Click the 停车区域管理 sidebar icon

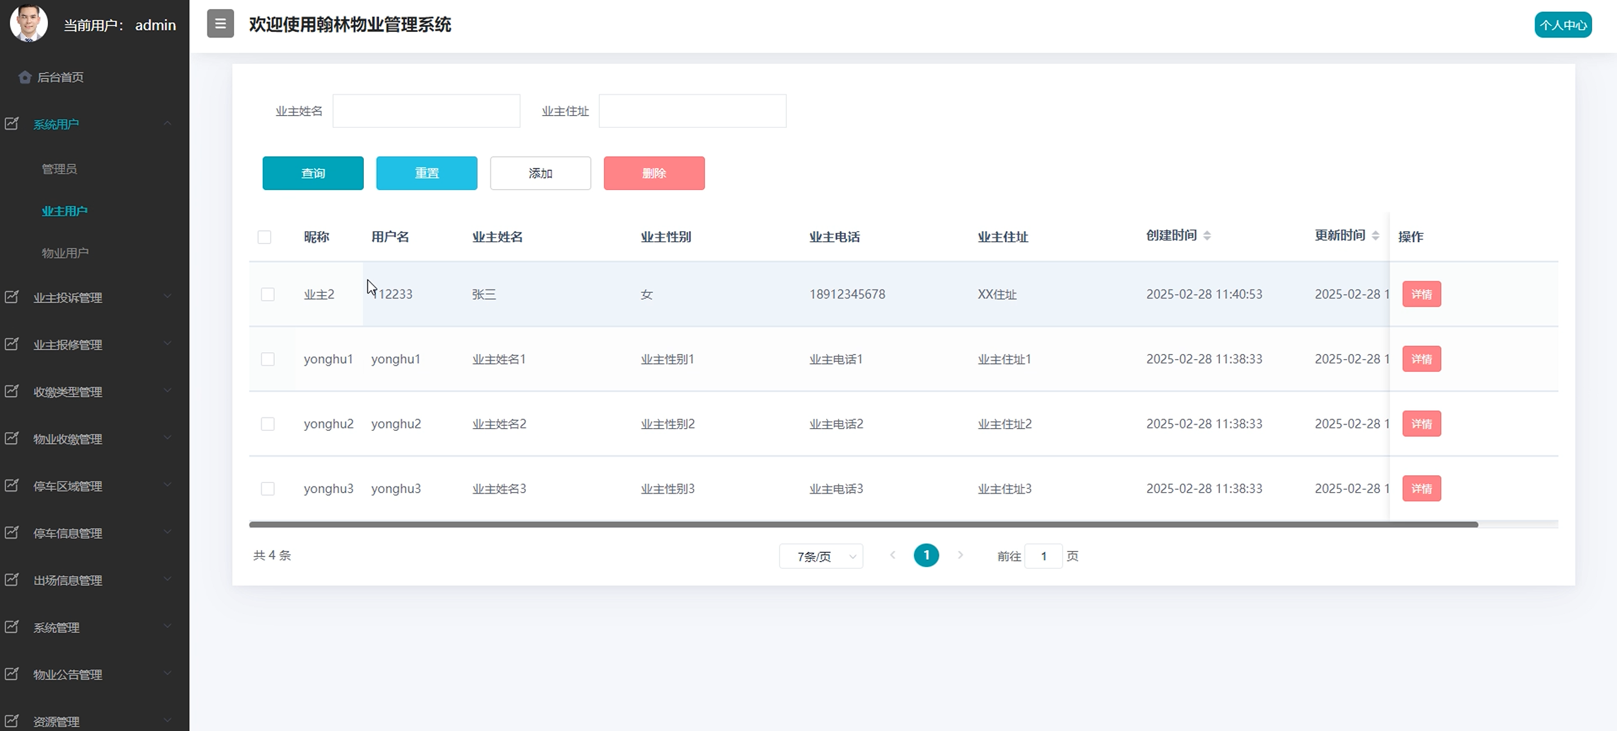[x=12, y=485]
